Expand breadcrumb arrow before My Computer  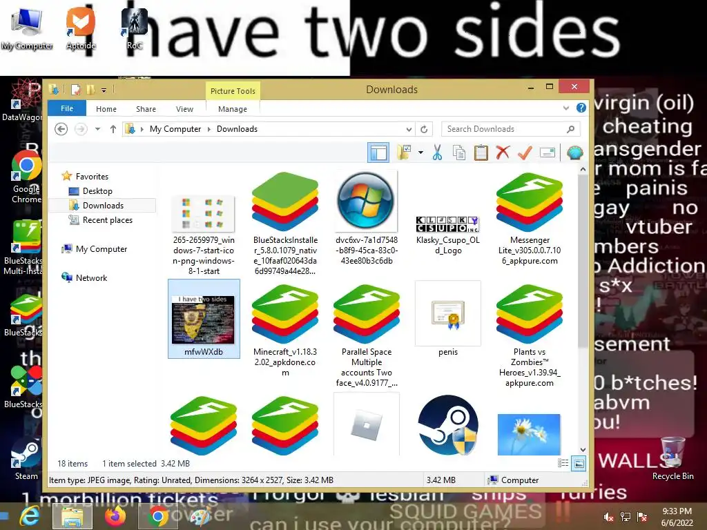click(142, 129)
